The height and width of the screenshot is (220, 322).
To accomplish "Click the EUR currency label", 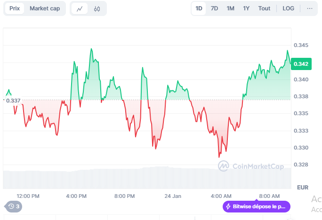I will pos(303,188).
